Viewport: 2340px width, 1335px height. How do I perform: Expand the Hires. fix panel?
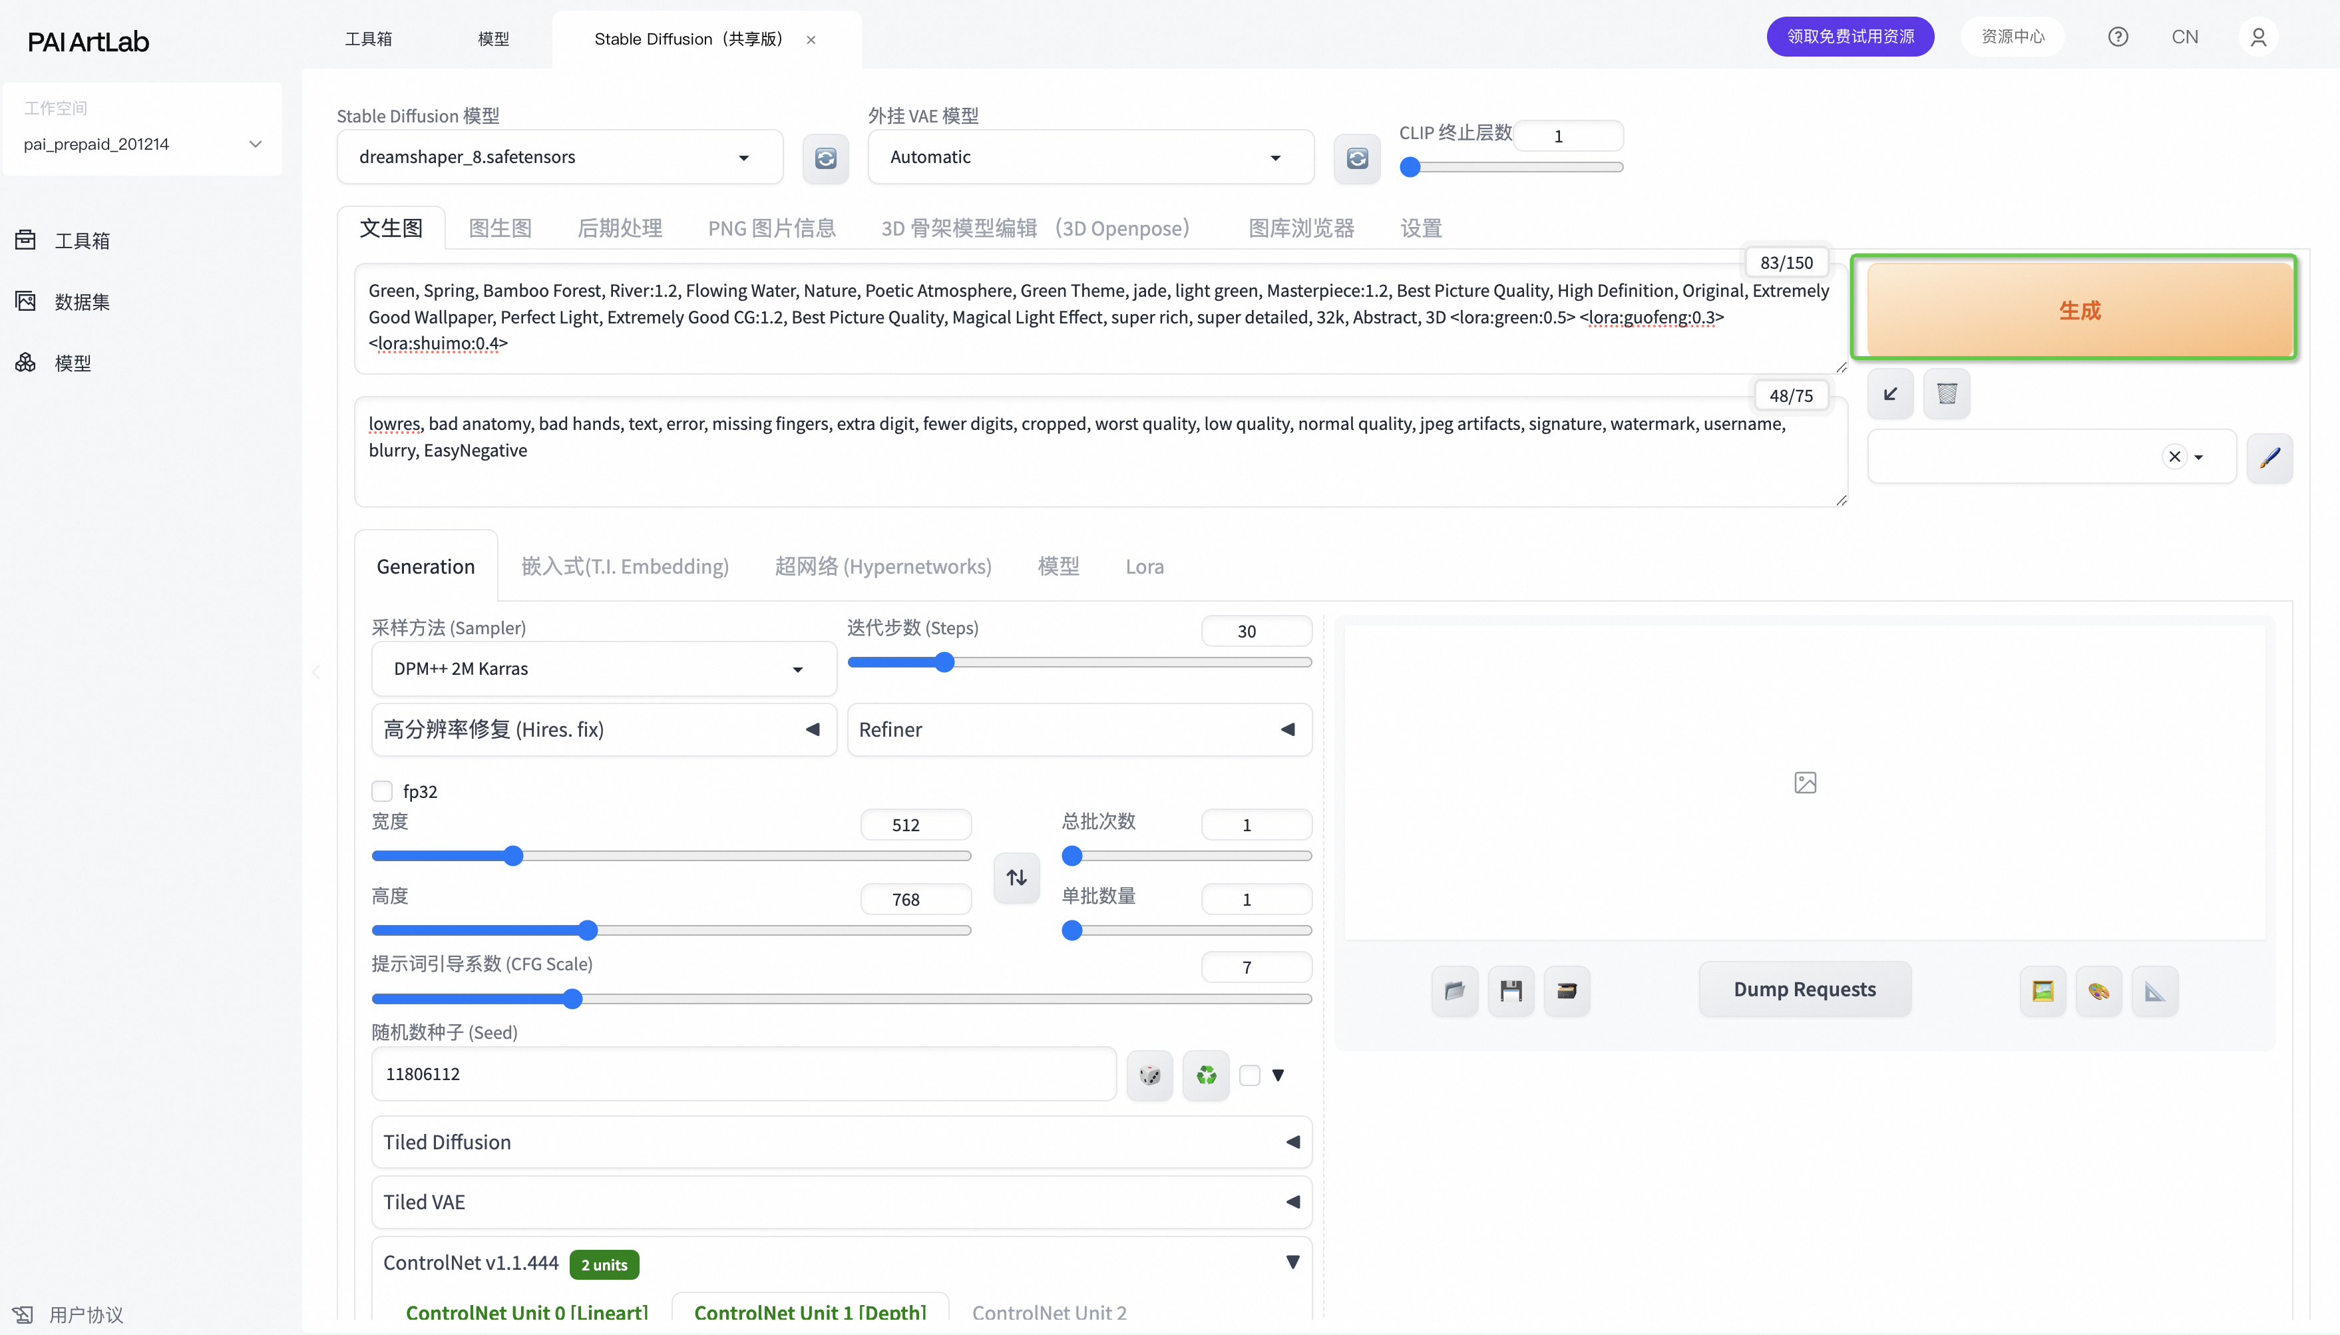click(604, 730)
